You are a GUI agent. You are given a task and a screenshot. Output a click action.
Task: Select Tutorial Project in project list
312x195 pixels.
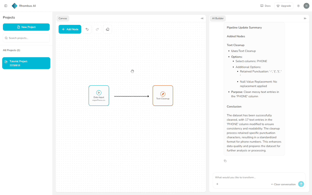pyautogui.click(x=26, y=63)
